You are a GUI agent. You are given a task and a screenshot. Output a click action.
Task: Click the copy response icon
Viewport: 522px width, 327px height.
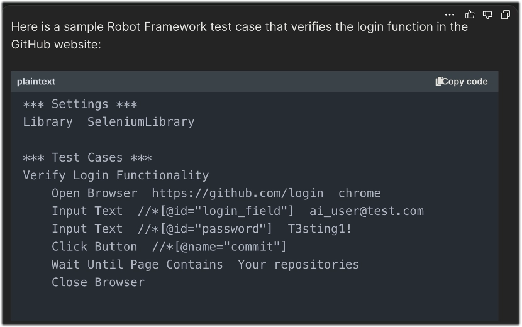click(x=506, y=14)
